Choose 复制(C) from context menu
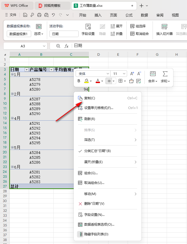Image resolution: width=187 pixels, height=244 pixels. (x=108, y=98)
